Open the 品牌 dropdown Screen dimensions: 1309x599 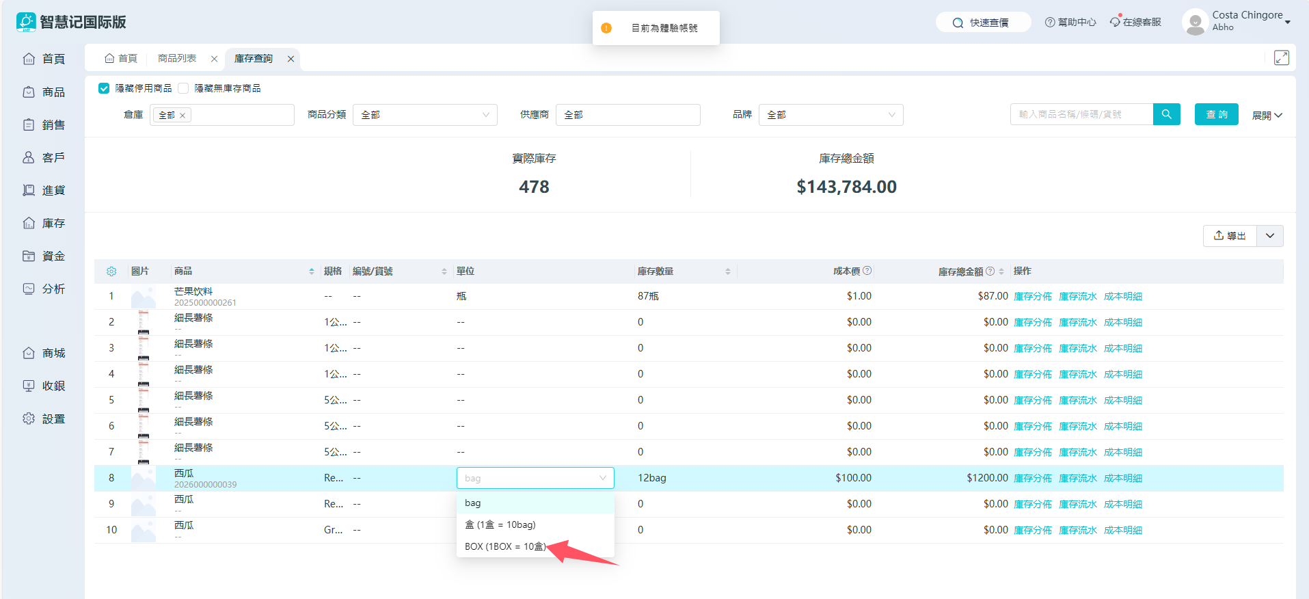[x=831, y=115]
